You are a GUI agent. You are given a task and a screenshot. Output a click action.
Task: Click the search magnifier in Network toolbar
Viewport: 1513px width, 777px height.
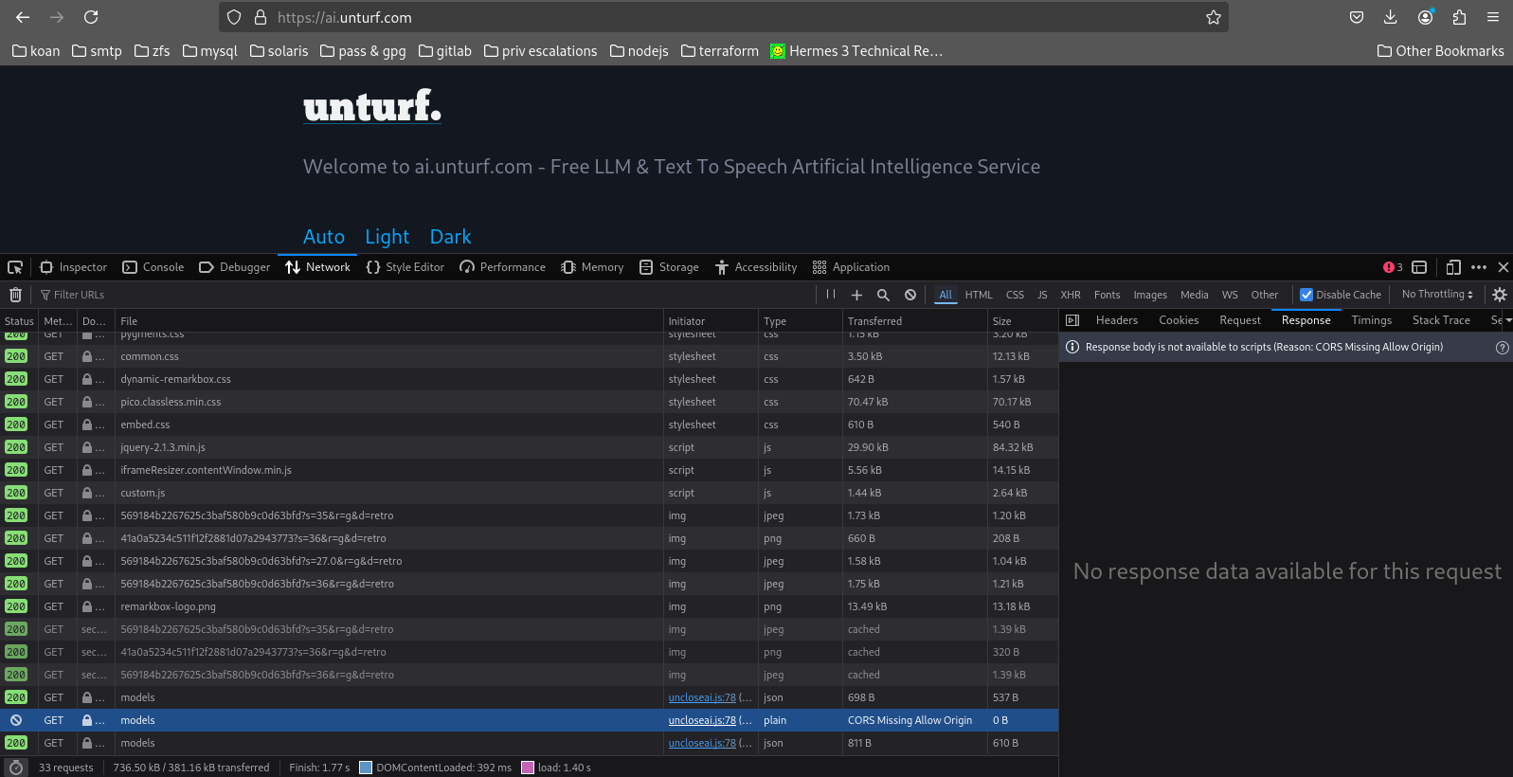(x=883, y=295)
